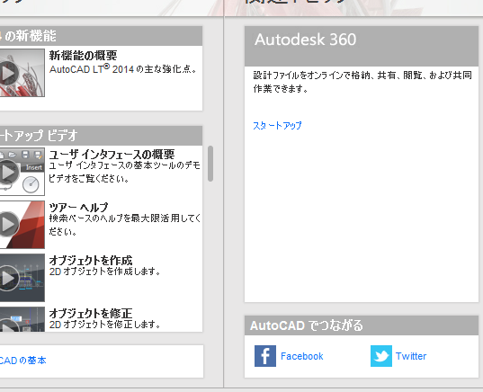Image resolution: width=483 pixels, height=392 pixels.
Task: Click the Facebook logo icon
Action: (x=265, y=356)
